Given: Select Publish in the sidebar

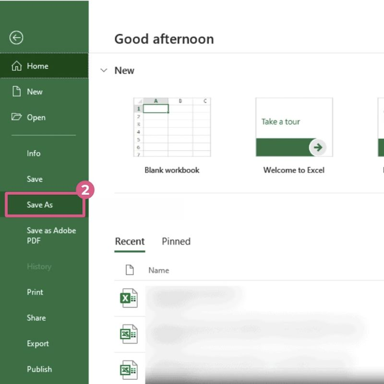Looking at the screenshot, I should coord(44,369).
